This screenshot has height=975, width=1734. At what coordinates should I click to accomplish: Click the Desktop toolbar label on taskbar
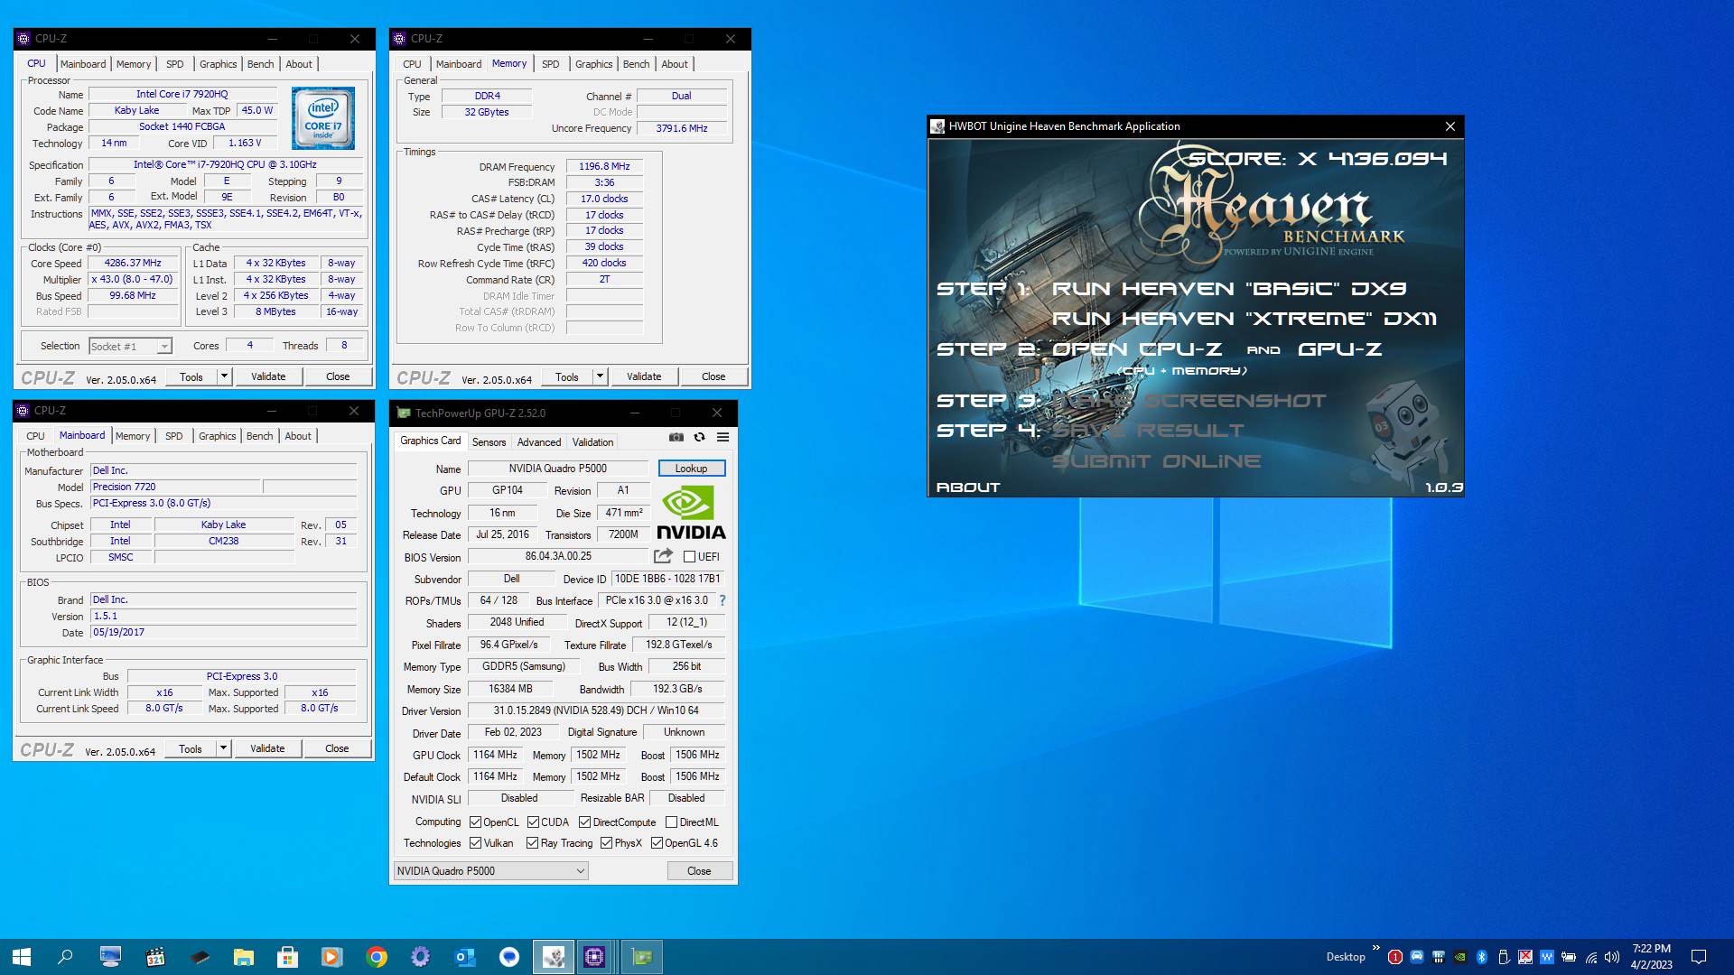[x=1345, y=957]
